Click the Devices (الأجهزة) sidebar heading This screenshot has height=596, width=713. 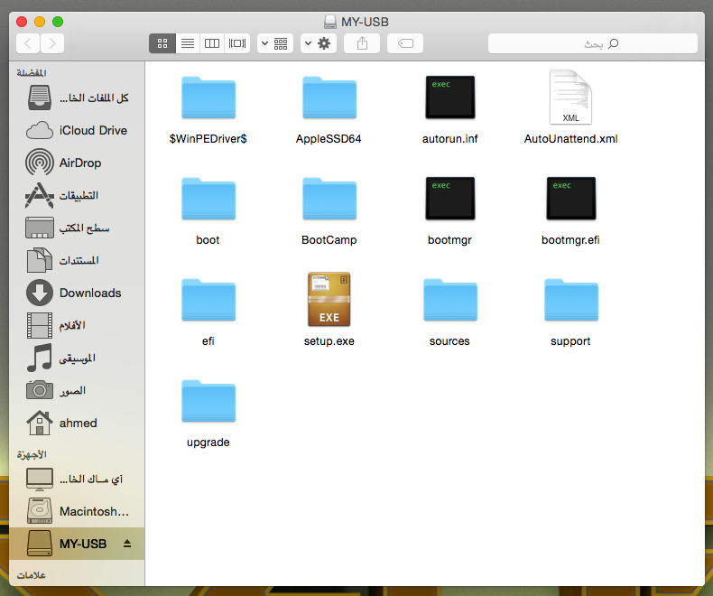32,455
